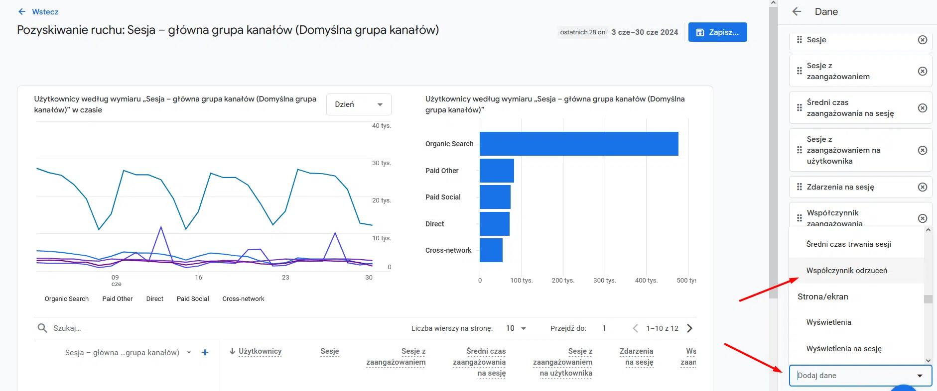Open the Dzień granularity dropdown
The image size is (937, 391).
click(x=359, y=104)
